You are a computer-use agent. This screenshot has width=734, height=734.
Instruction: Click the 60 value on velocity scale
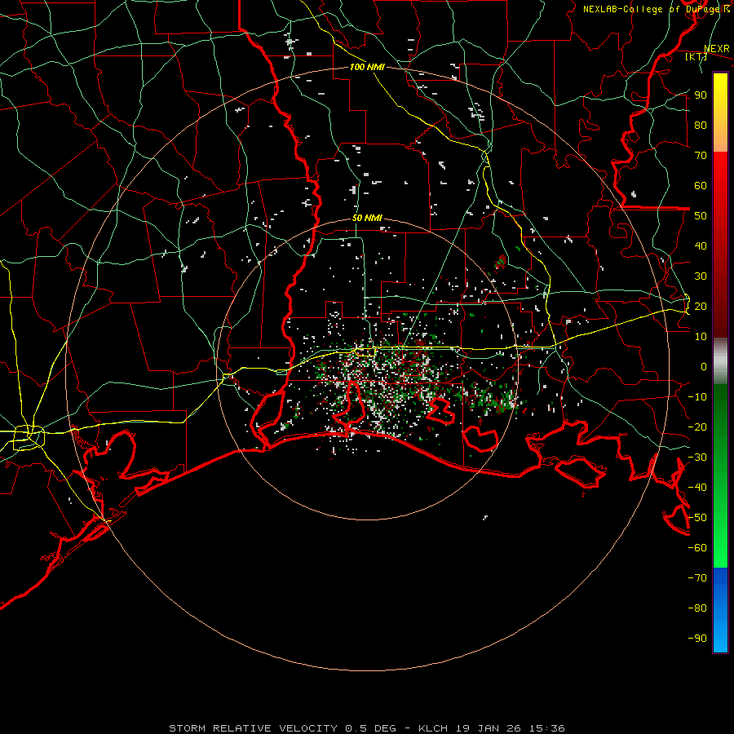pyautogui.click(x=701, y=185)
